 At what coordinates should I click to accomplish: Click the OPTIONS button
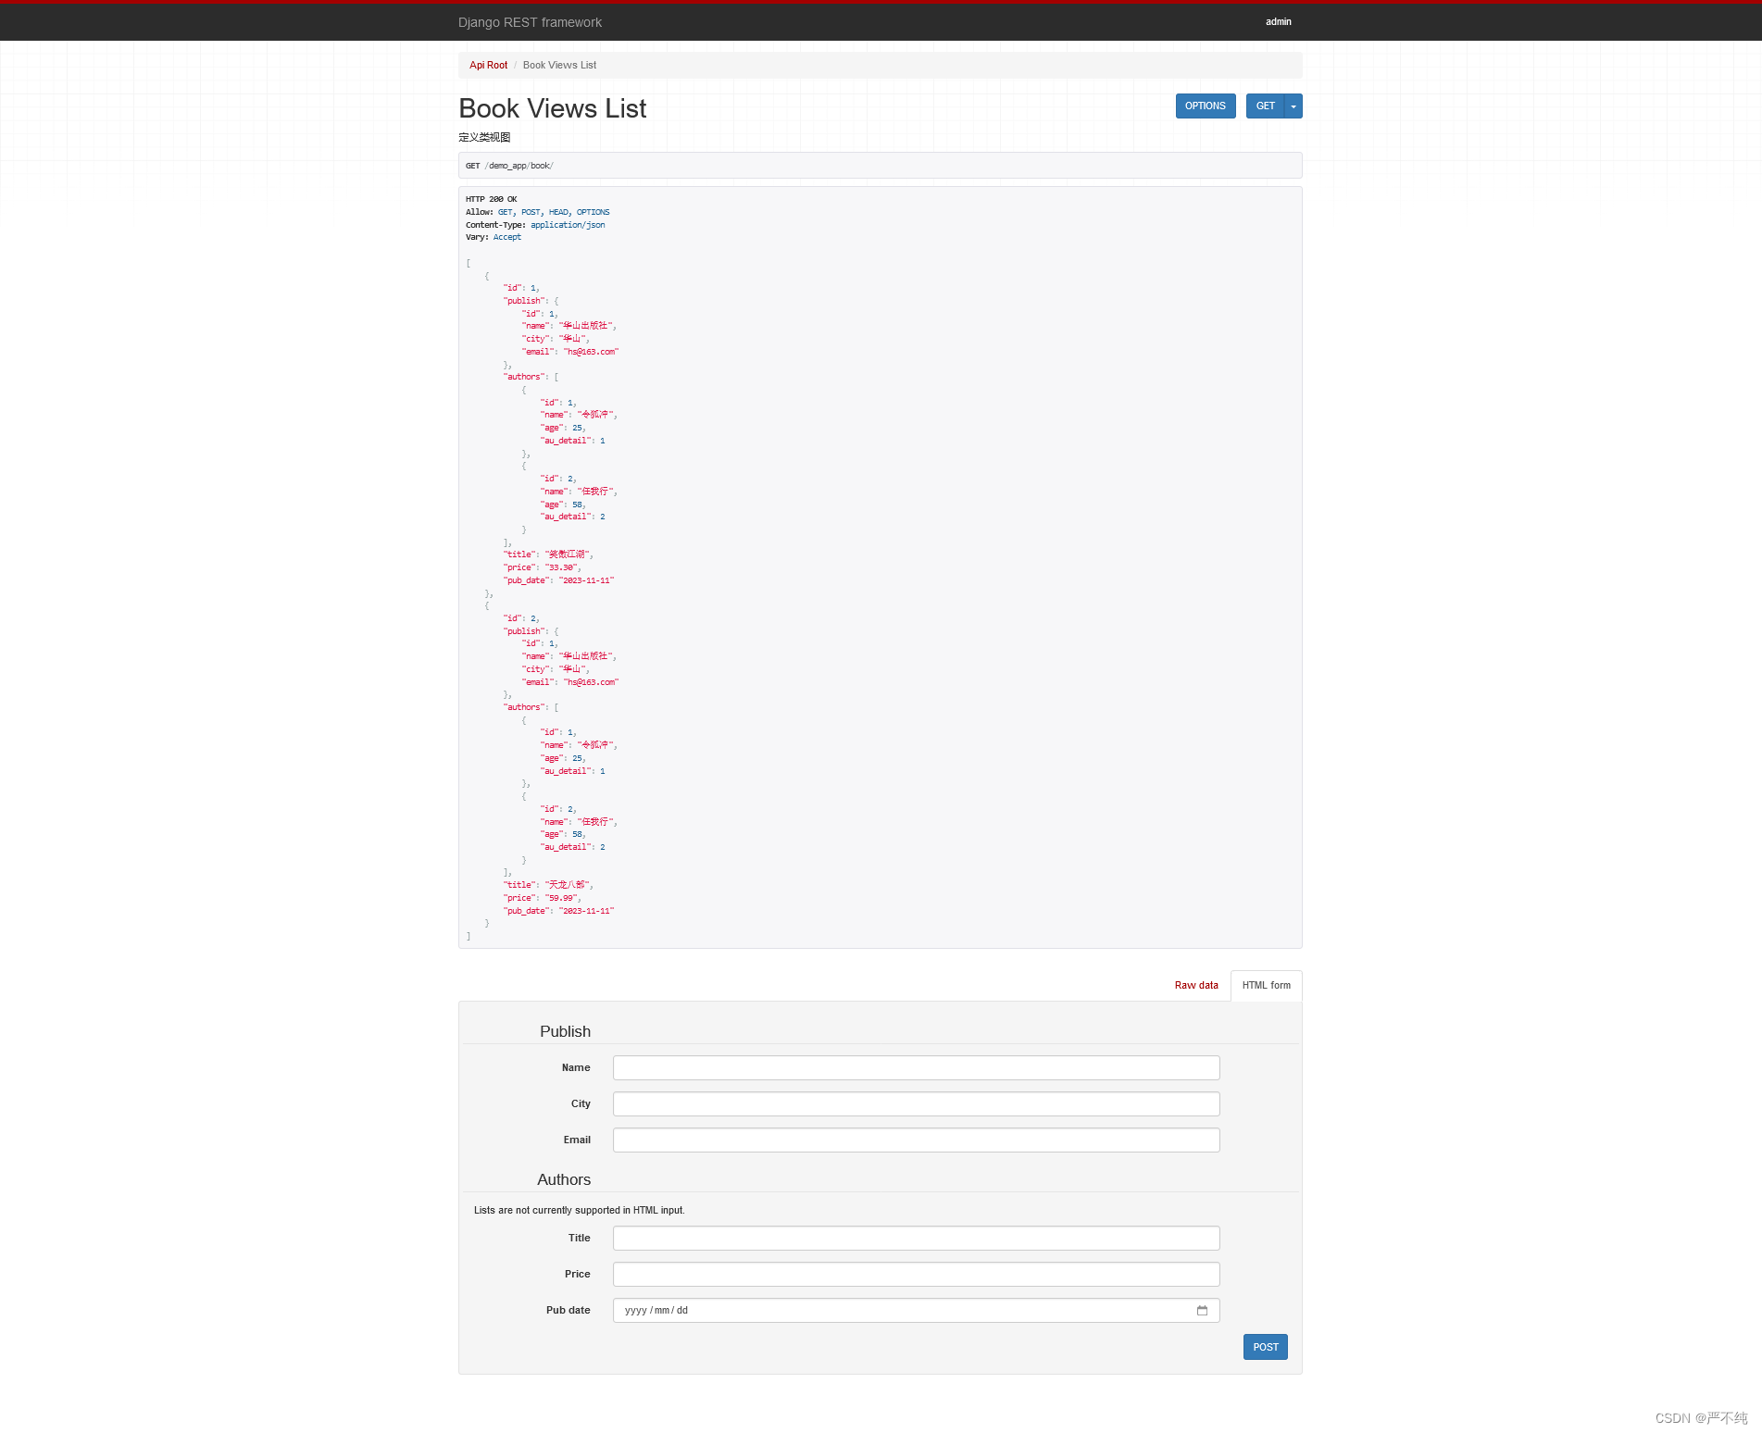click(x=1206, y=106)
